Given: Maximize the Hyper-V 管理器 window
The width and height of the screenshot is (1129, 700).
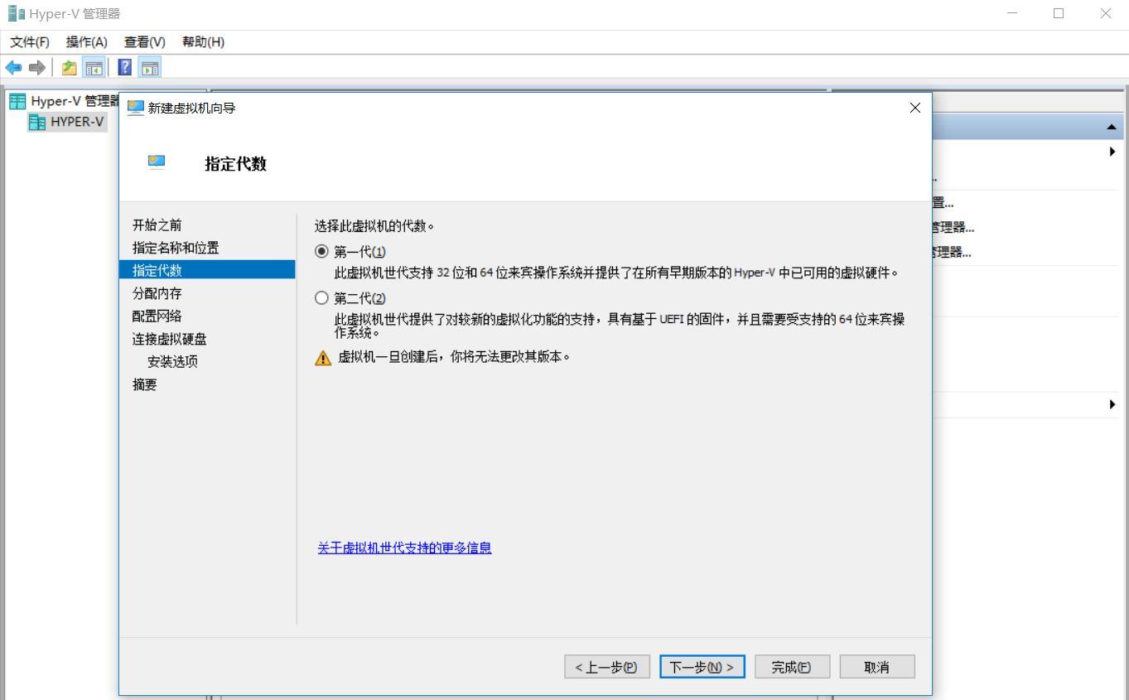Looking at the screenshot, I should click(1059, 13).
